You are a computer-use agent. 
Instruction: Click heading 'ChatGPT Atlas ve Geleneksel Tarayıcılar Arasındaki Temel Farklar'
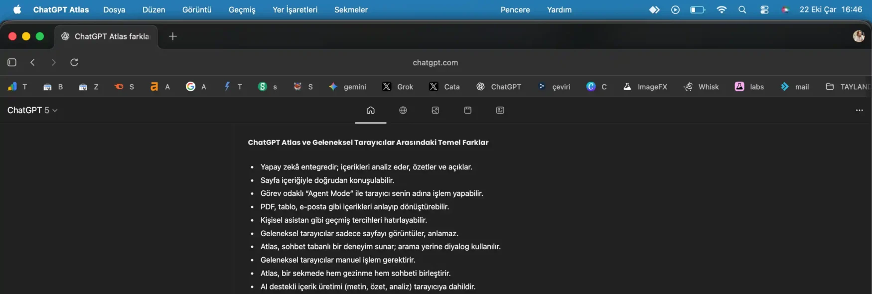[368, 143]
